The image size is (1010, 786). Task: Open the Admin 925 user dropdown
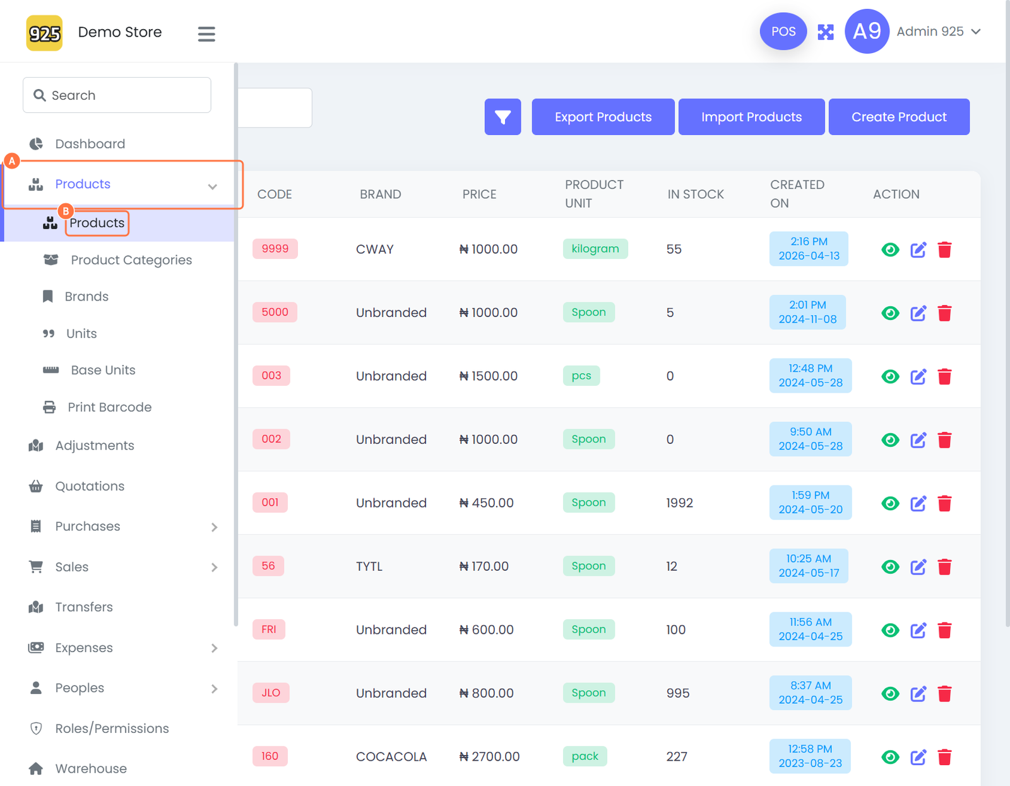point(938,32)
